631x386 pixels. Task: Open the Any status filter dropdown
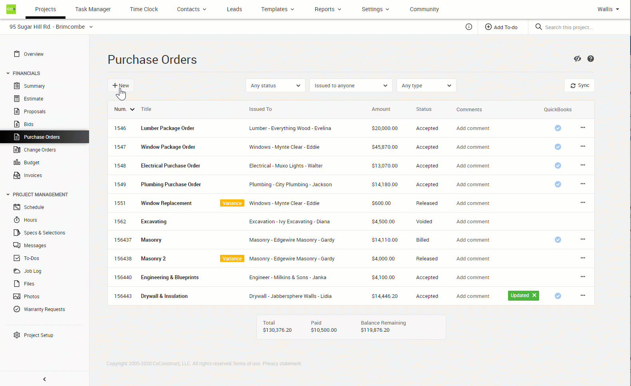click(275, 85)
